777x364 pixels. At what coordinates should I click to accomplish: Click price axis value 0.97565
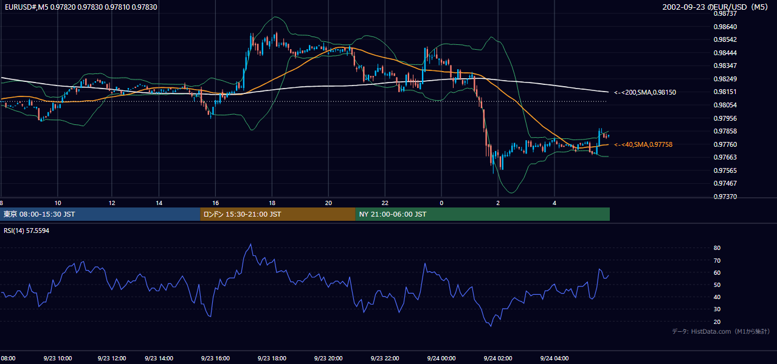tap(725, 170)
